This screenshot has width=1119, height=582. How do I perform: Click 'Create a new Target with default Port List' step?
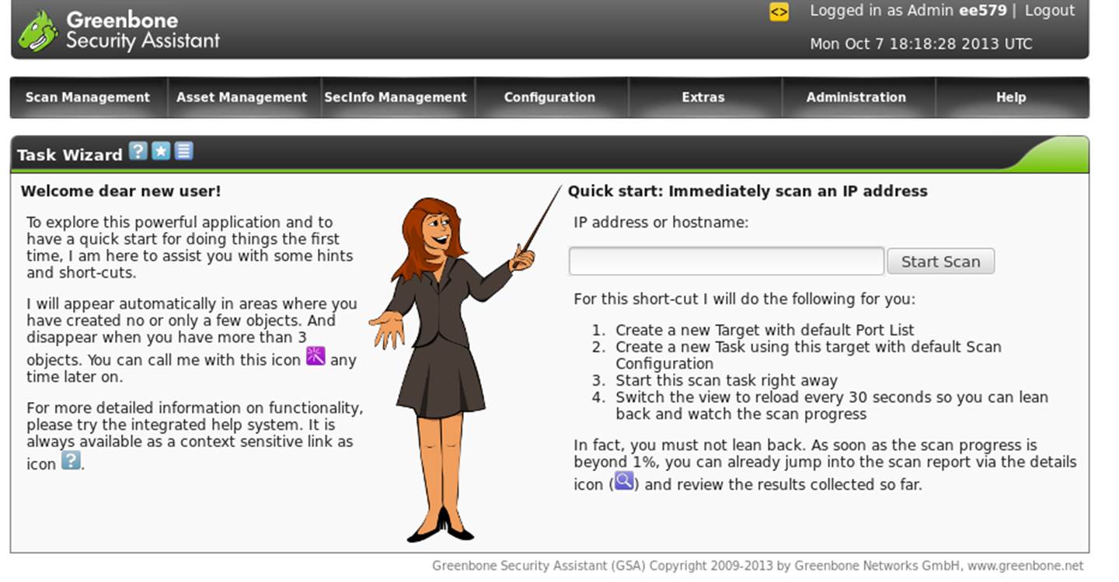765,330
